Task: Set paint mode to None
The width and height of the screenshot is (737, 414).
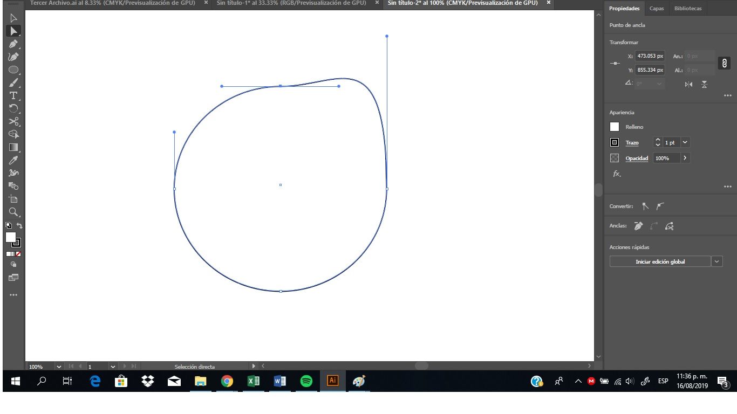Action: (19, 254)
